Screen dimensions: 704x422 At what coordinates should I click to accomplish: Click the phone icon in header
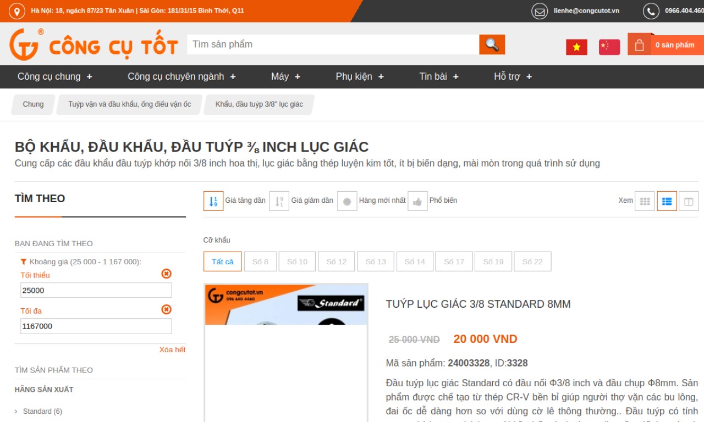click(x=651, y=11)
